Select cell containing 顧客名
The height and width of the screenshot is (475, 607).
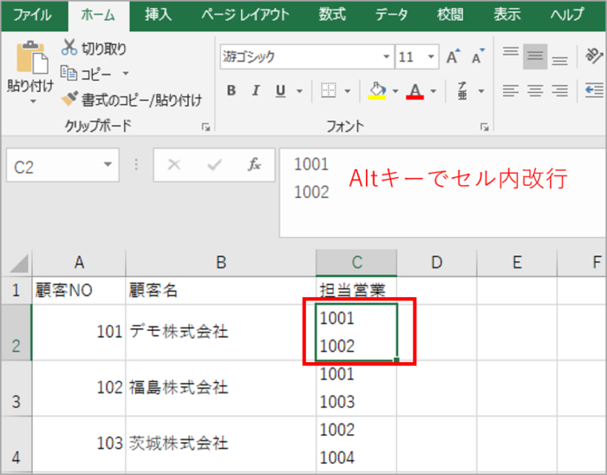click(221, 290)
